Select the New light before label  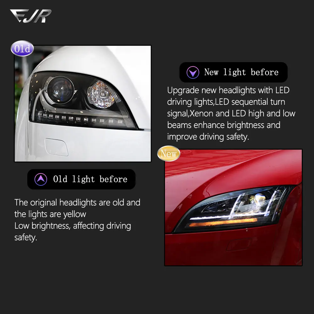241,72
